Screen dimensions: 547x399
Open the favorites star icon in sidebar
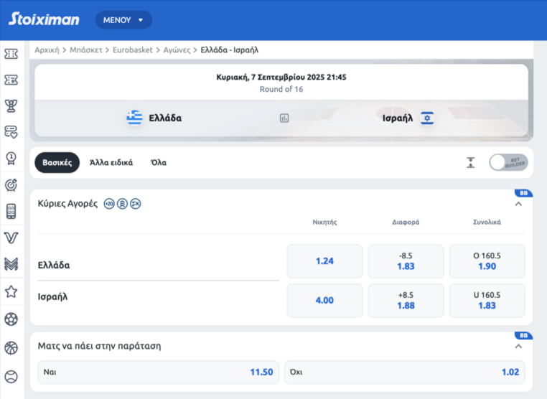point(11,291)
